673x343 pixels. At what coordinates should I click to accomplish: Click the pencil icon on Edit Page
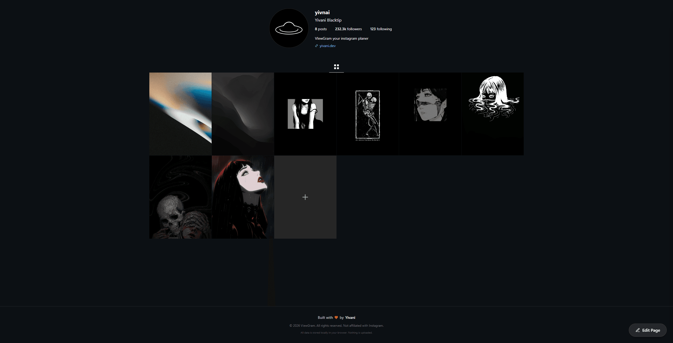point(638,330)
